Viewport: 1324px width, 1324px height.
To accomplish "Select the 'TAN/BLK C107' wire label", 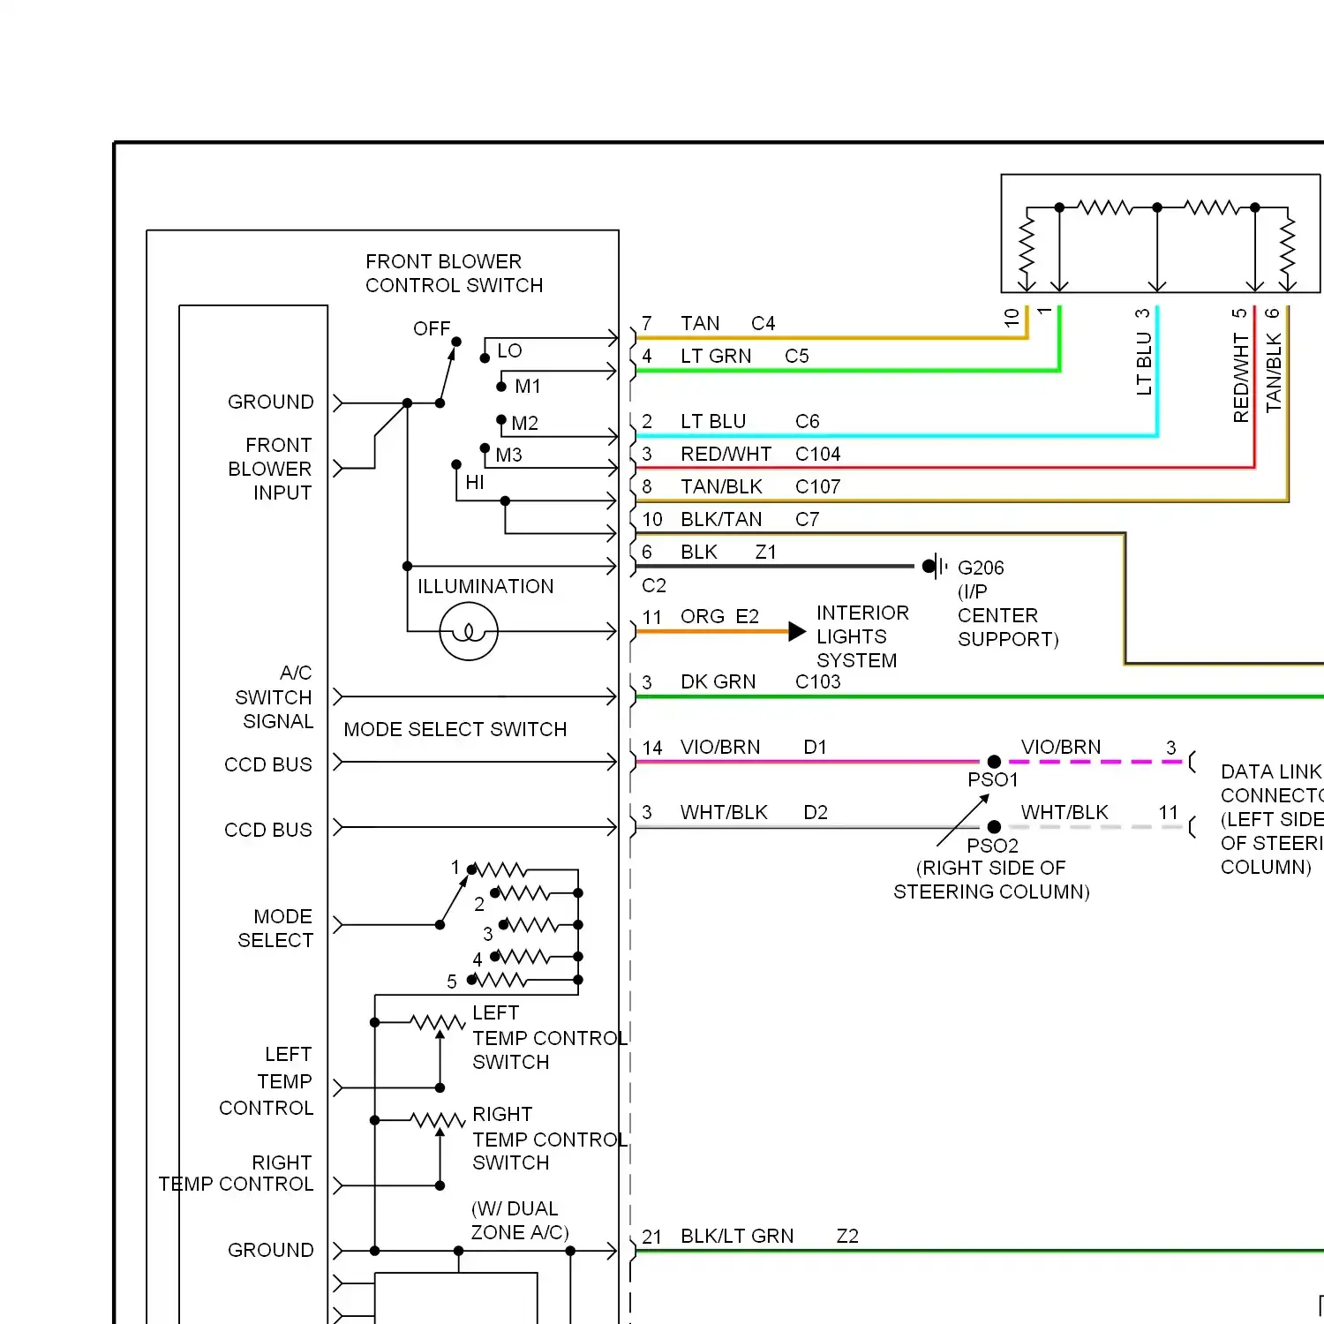I will click(760, 487).
